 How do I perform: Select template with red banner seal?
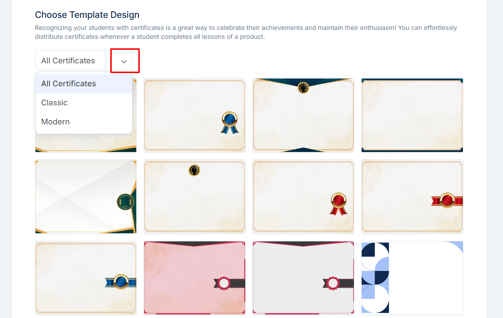(412, 197)
